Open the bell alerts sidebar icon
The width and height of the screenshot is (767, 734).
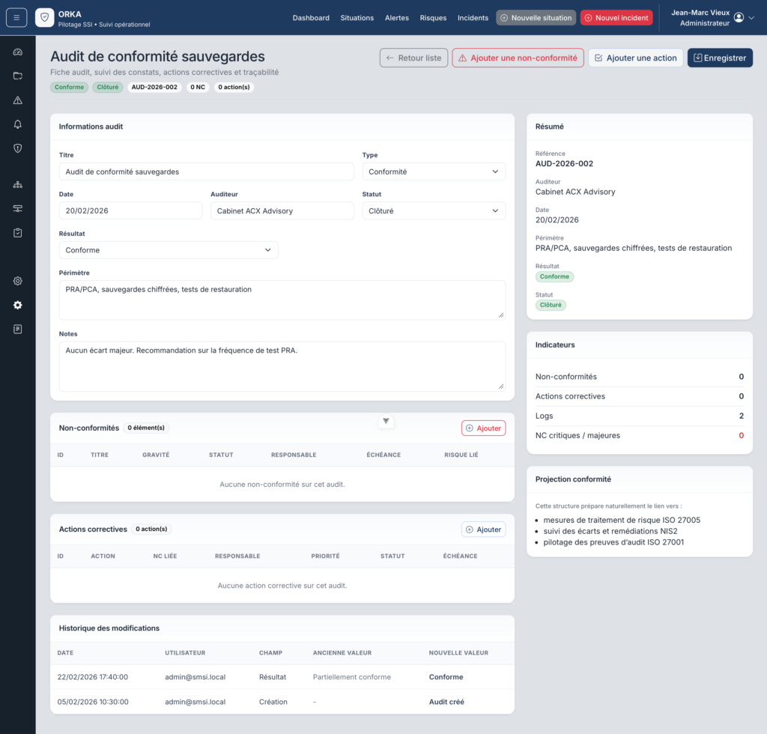pyautogui.click(x=18, y=124)
